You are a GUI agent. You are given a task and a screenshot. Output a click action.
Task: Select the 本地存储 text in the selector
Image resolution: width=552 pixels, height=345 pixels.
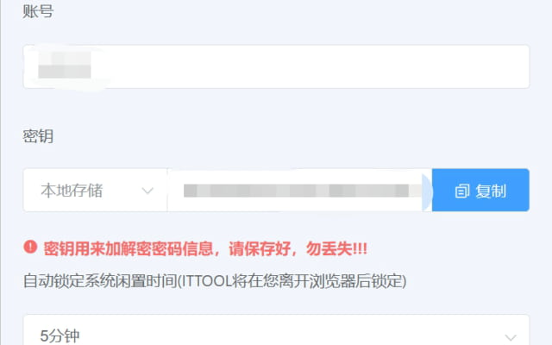point(72,191)
